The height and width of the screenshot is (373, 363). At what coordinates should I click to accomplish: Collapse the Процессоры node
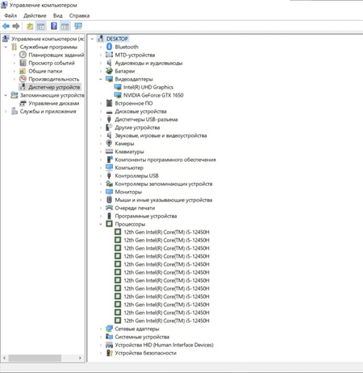click(x=101, y=224)
